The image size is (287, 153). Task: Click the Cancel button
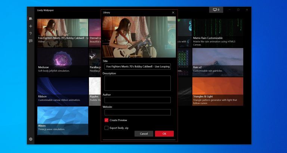[144, 134]
